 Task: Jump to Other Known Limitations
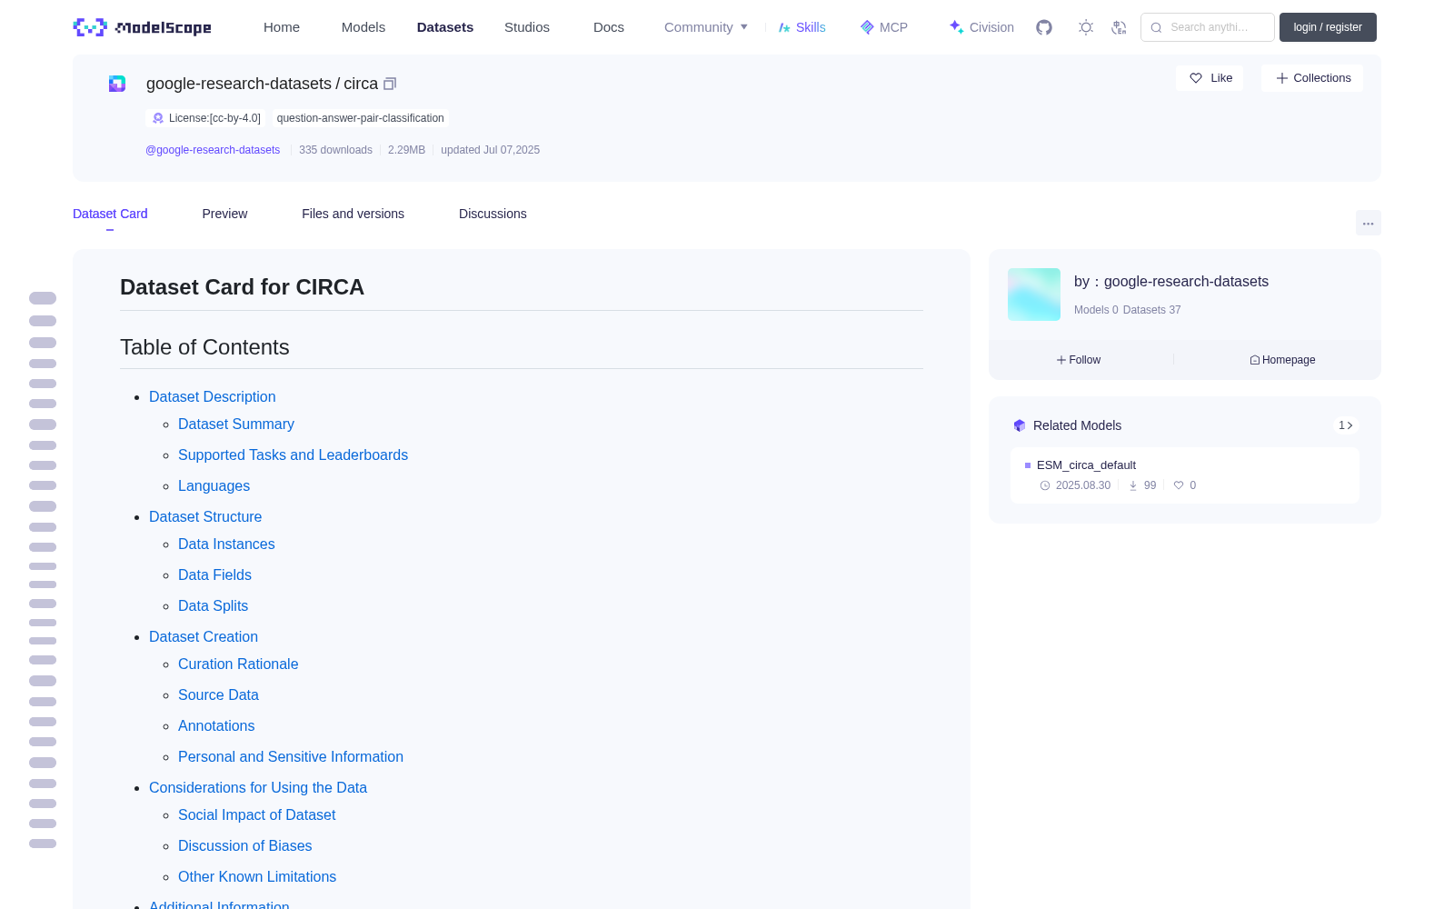257,876
